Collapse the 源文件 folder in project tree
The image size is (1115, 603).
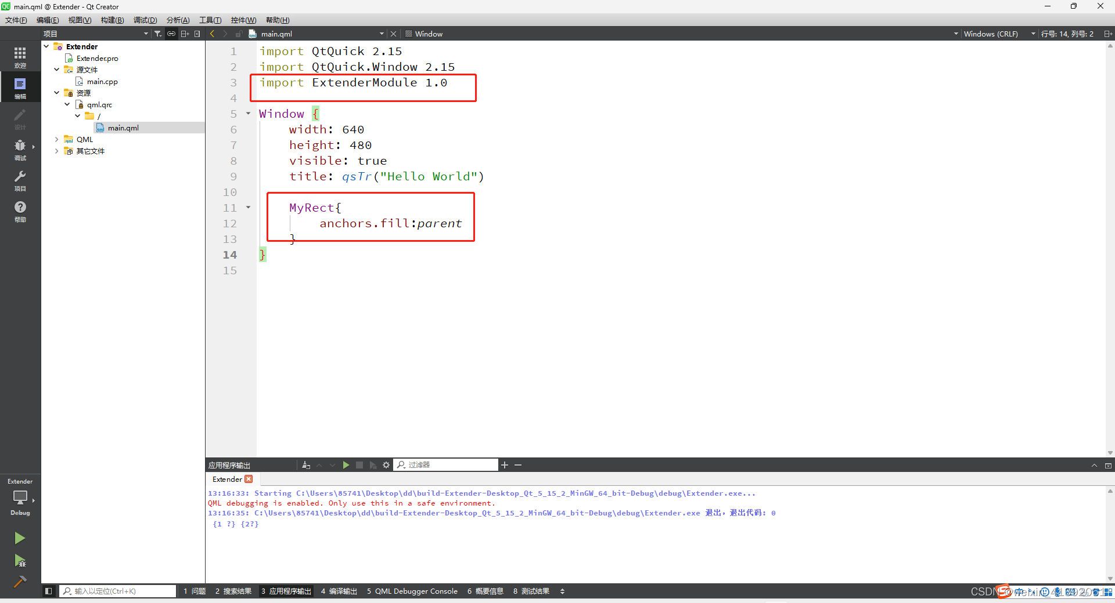(x=56, y=69)
